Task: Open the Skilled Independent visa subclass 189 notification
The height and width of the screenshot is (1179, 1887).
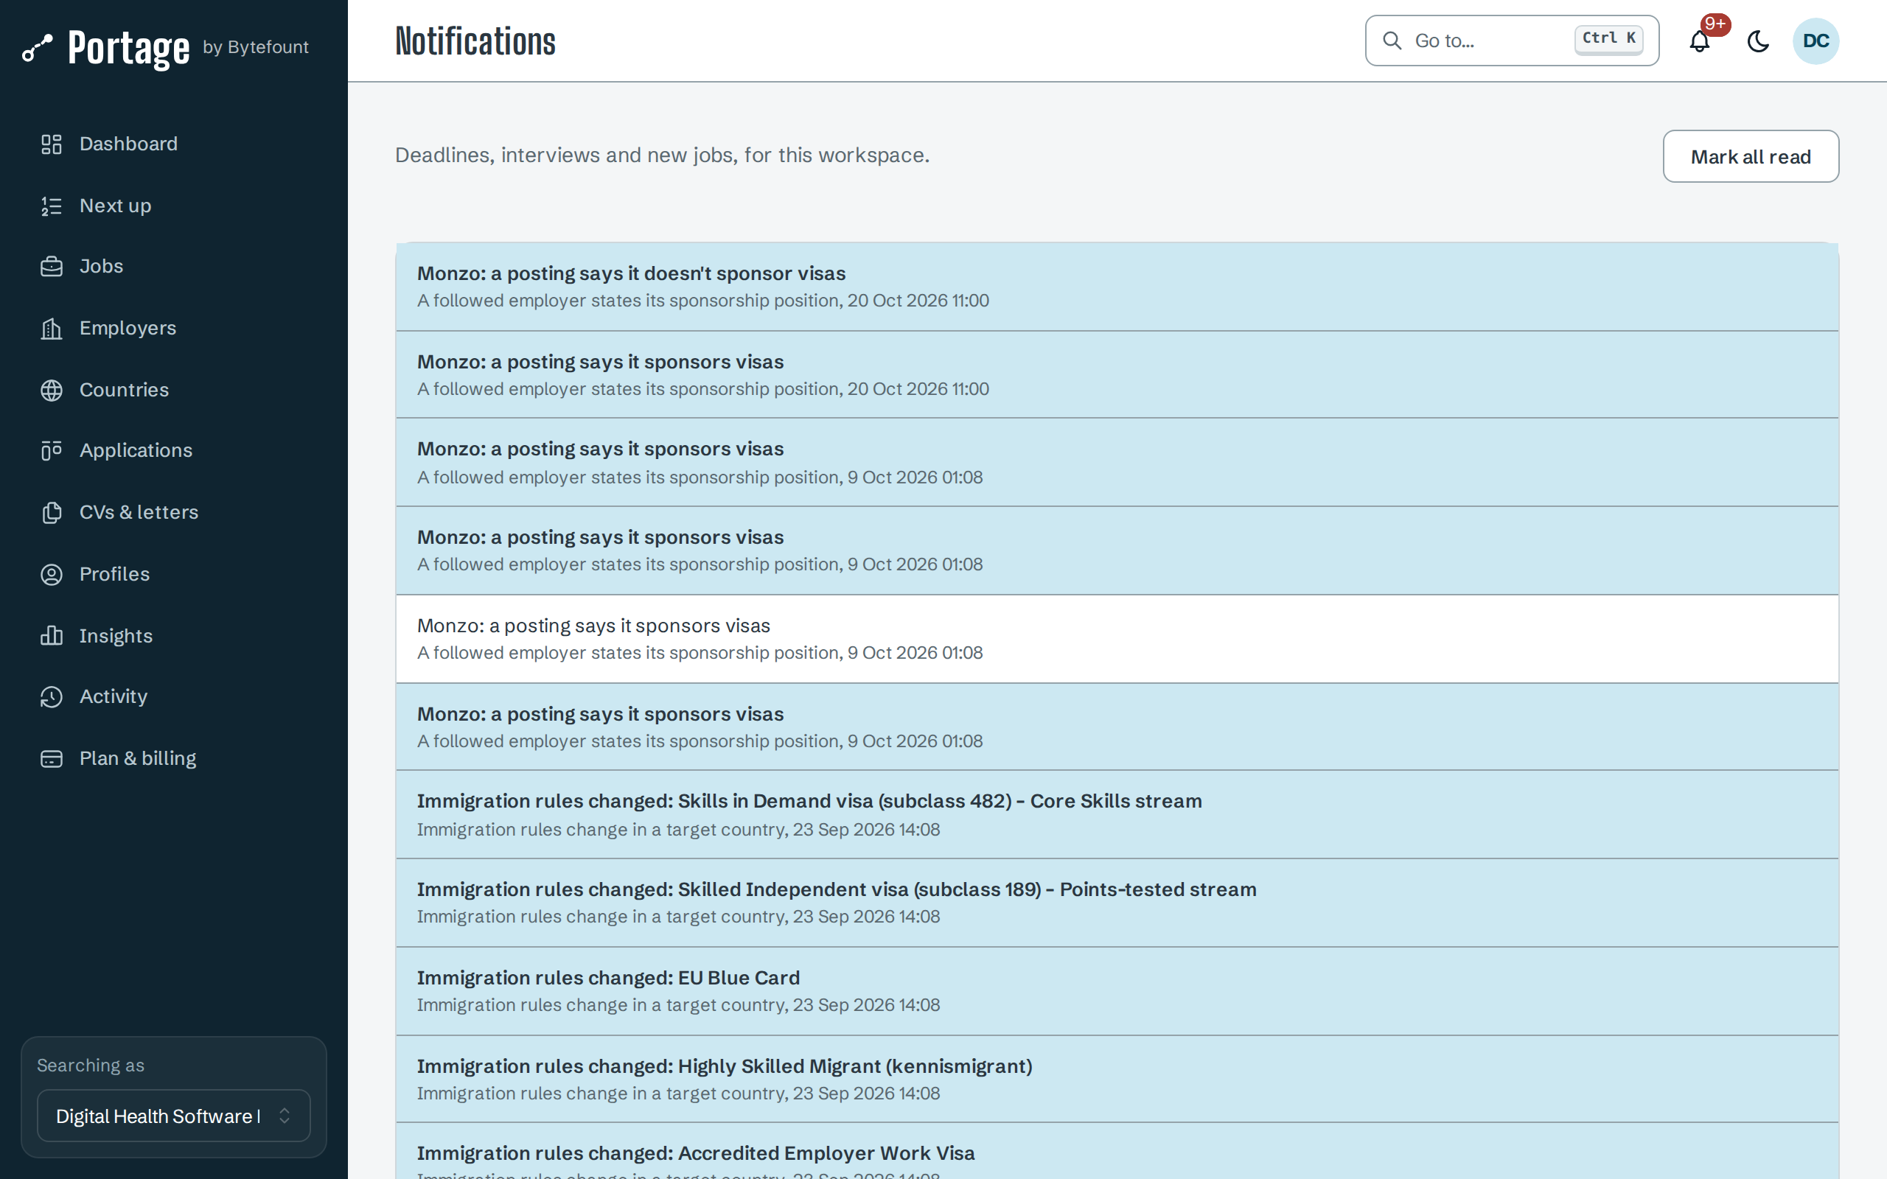Action: click(1117, 903)
